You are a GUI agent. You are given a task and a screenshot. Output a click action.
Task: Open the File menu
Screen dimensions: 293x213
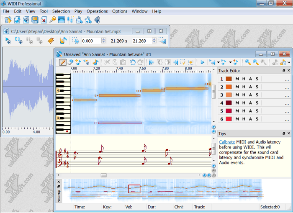point(6,11)
